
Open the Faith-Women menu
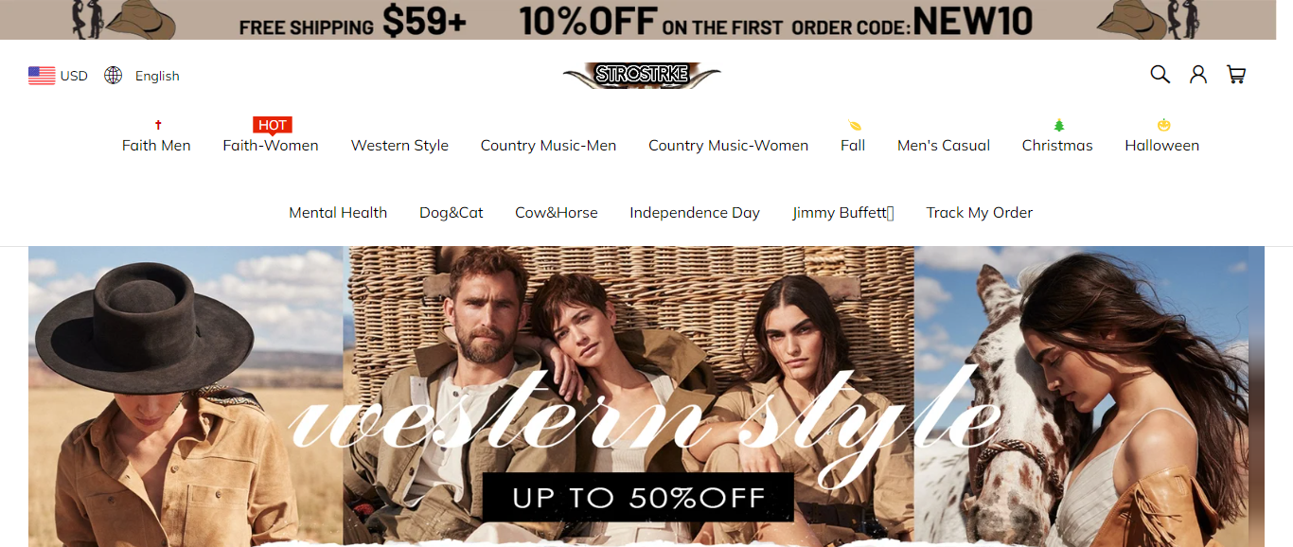point(271,146)
